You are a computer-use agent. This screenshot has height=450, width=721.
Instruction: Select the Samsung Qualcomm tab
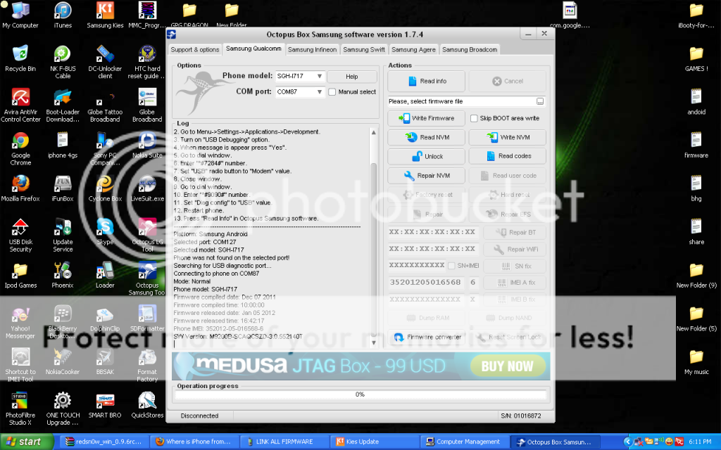tap(253, 49)
